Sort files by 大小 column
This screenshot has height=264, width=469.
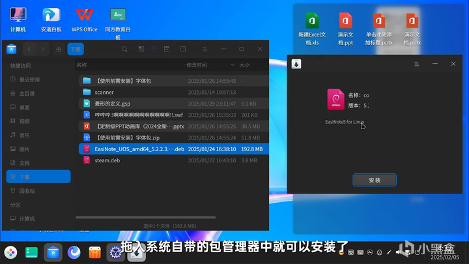click(x=244, y=65)
